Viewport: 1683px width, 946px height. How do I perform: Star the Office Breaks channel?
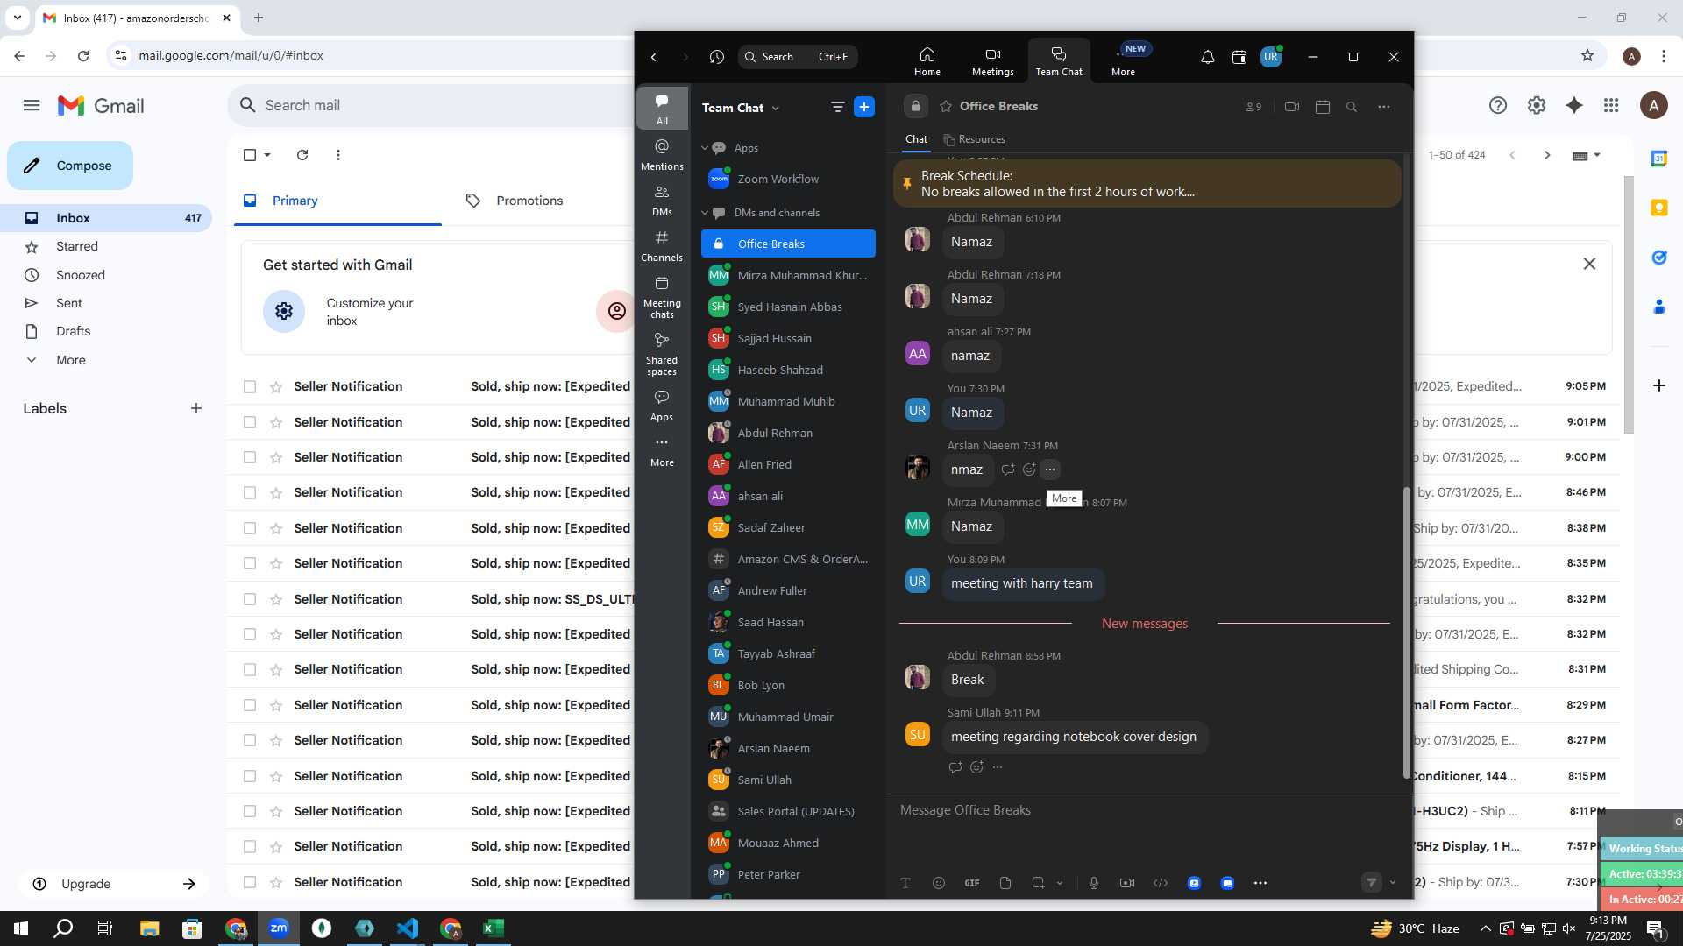tap(946, 107)
